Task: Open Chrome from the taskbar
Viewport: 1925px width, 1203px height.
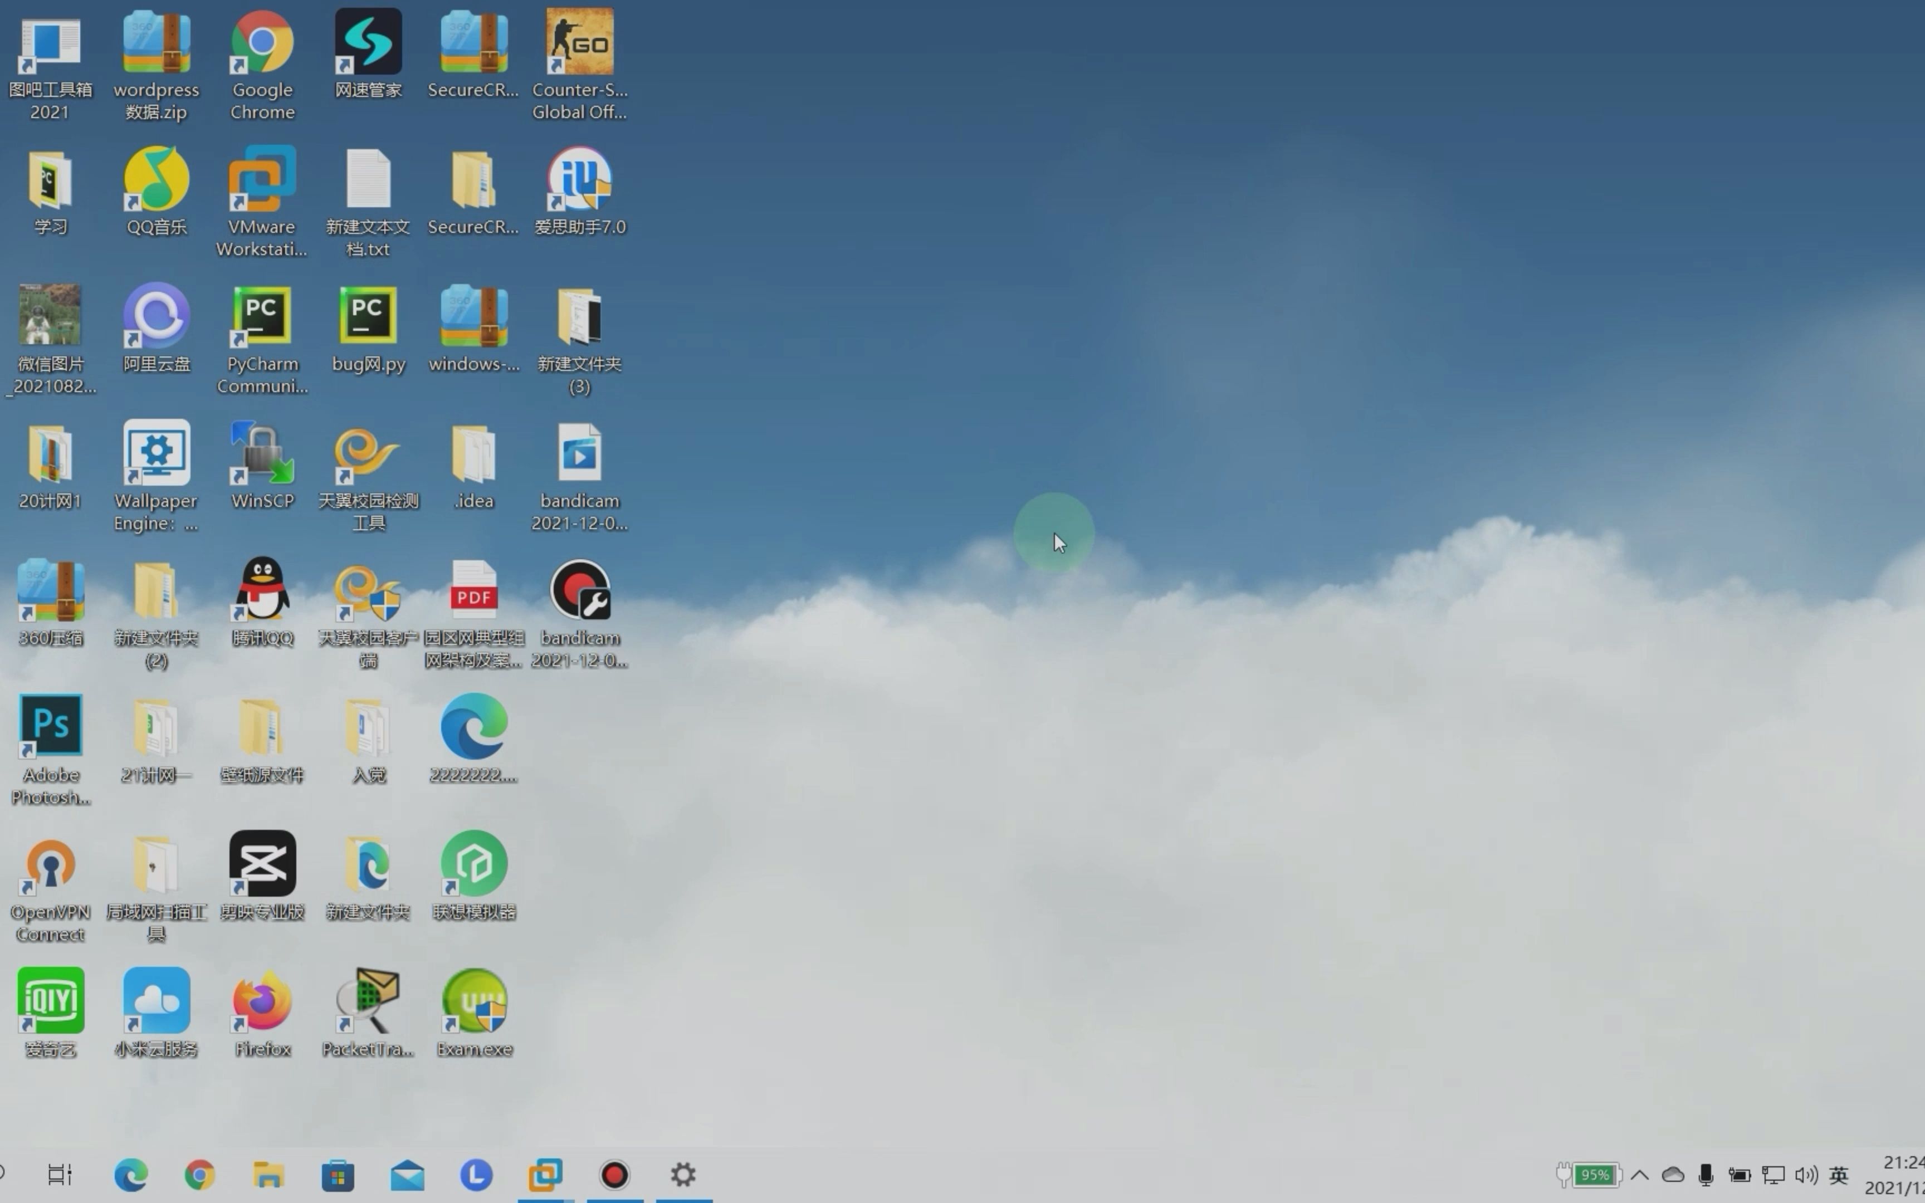Action: point(199,1175)
